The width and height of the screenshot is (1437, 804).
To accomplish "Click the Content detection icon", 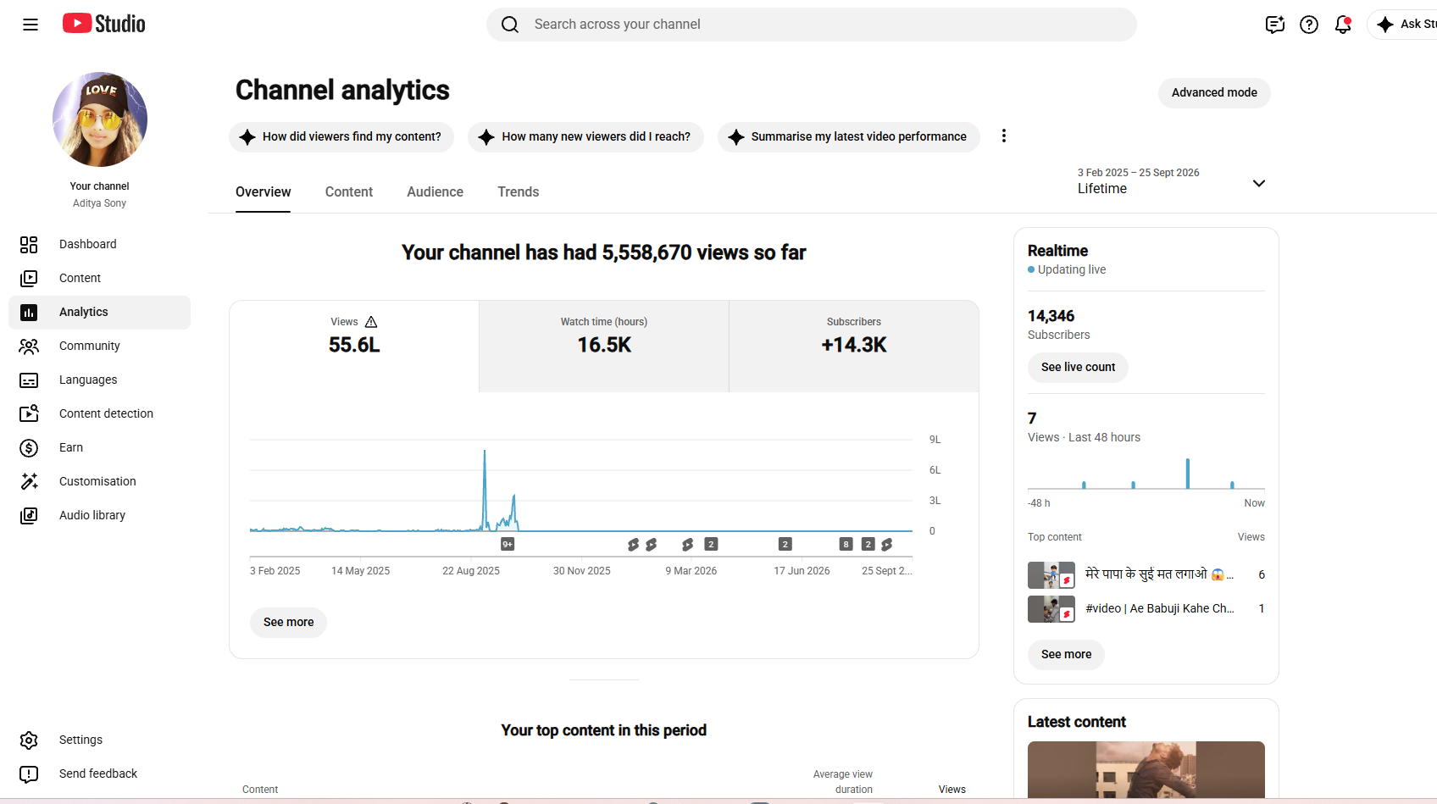I will (x=29, y=413).
